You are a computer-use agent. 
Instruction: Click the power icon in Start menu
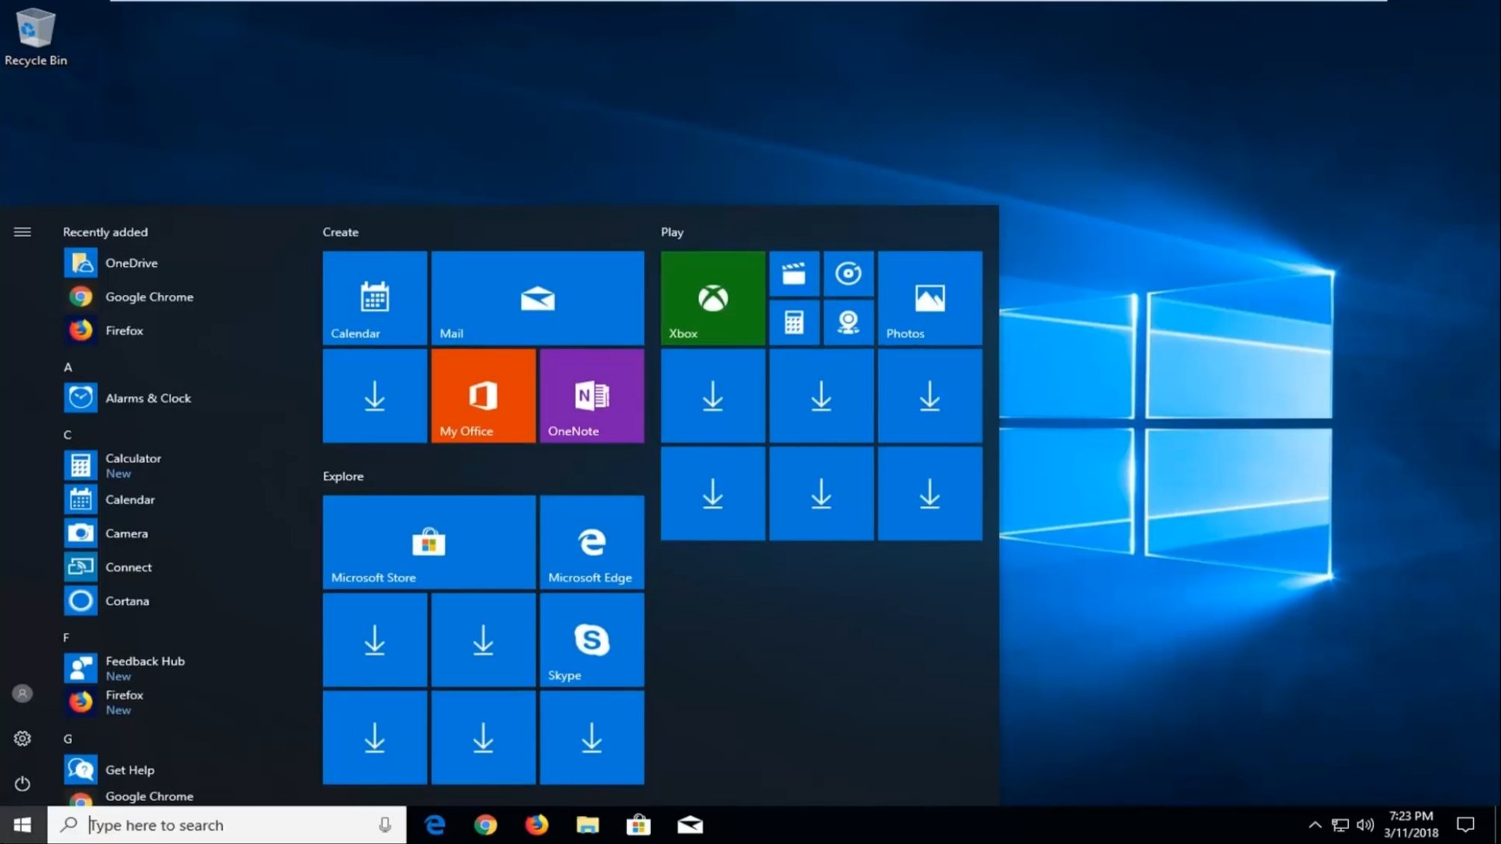tap(22, 783)
